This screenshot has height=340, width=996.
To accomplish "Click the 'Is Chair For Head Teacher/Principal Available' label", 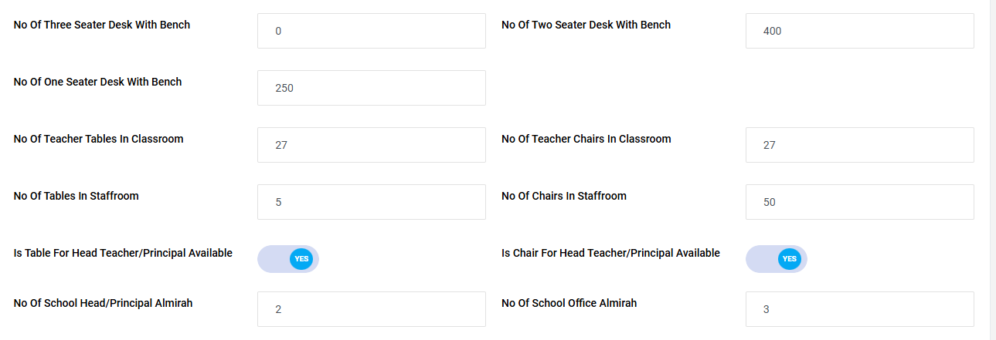I will [x=610, y=253].
